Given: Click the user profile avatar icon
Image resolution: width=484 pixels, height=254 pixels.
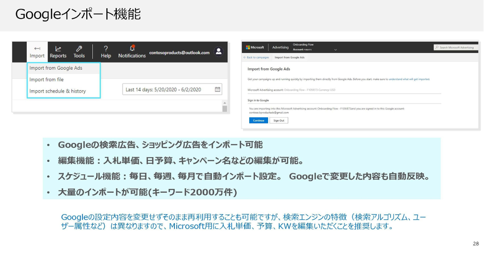Looking at the screenshot, I should pos(219,52).
